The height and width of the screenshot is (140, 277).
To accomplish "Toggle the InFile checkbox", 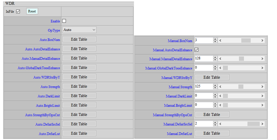I will pyautogui.click(x=18, y=11).
